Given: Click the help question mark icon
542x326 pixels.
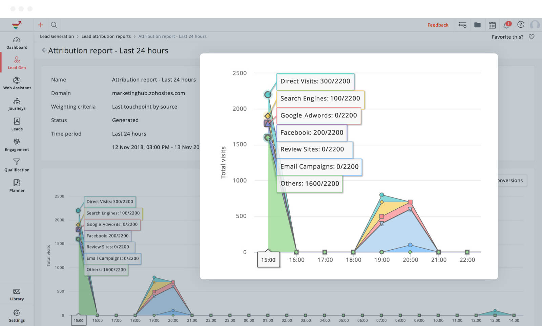Looking at the screenshot, I should coord(521,25).
